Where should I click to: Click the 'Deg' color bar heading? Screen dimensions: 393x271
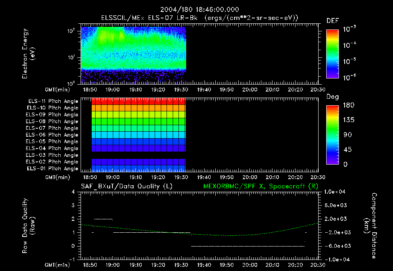tap(333, 97)
